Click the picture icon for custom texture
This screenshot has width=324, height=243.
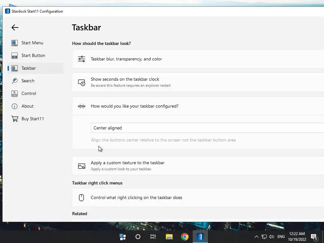pyautogui.click(x=82, y=166)
